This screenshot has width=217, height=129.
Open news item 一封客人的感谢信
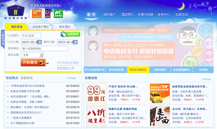pos(21,118)
